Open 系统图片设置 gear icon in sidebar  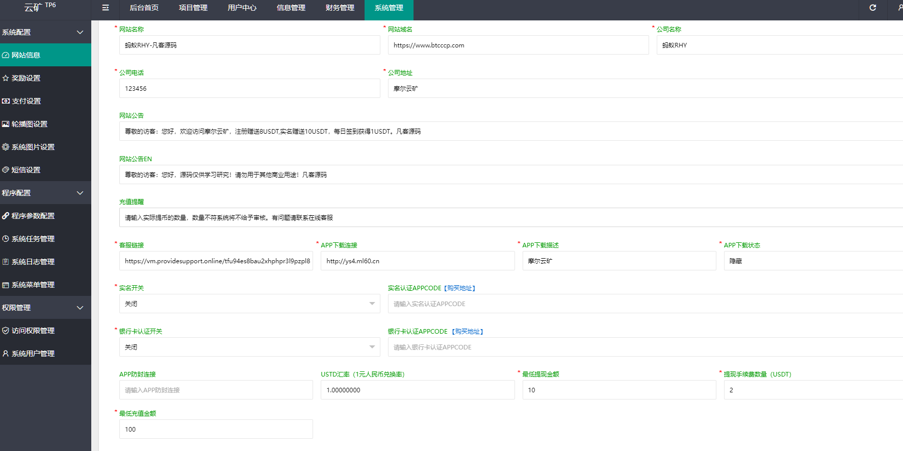pos(6,147)
